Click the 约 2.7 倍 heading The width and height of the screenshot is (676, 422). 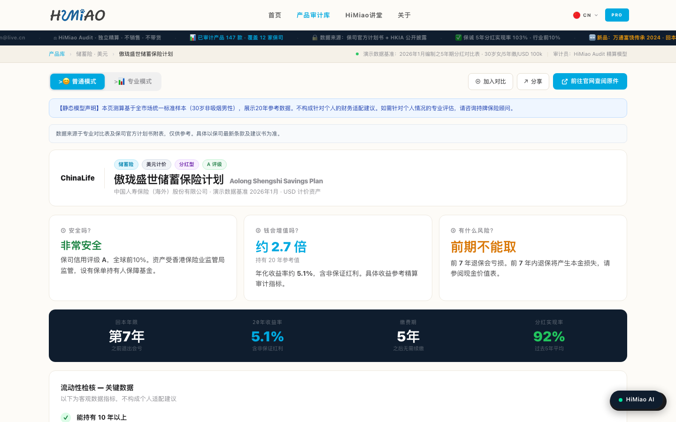281,247
